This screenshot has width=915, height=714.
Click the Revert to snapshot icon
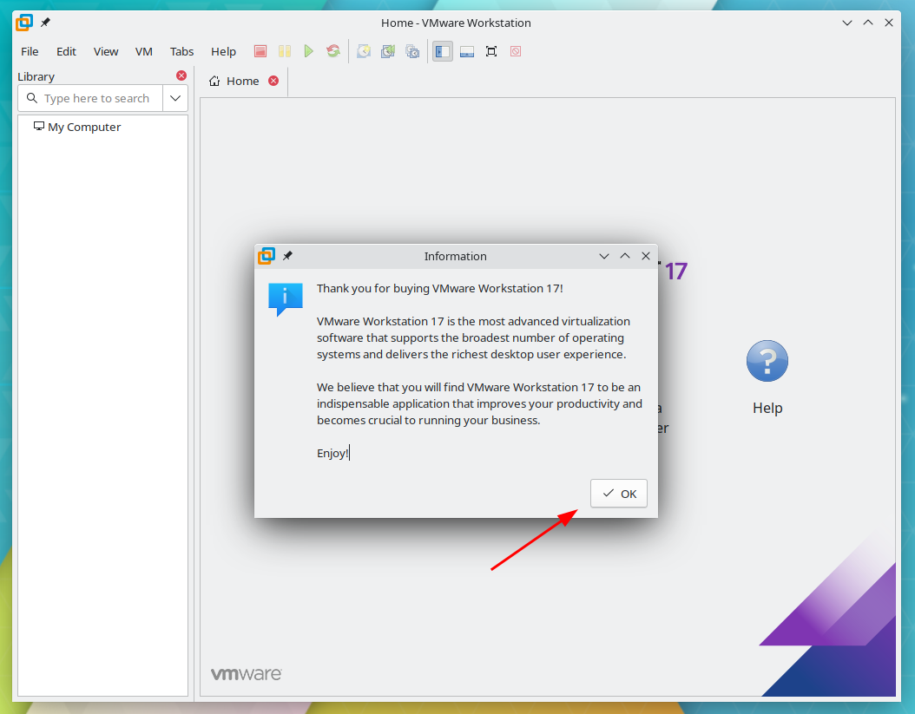tap(388, 52)
